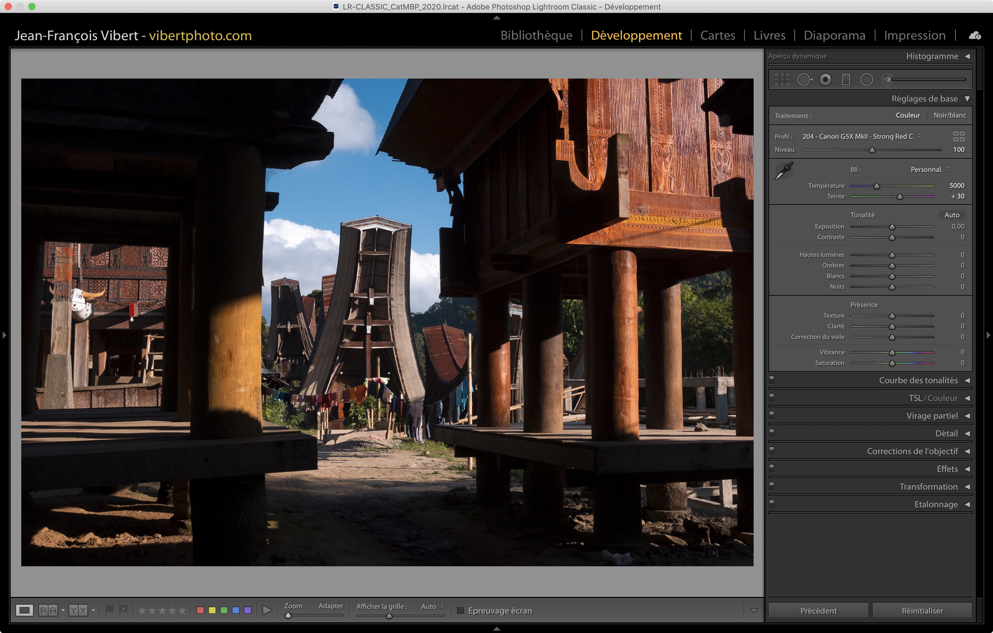
Task: Enable the Epreuvage écran checkbox
Action: pos(461,610)
